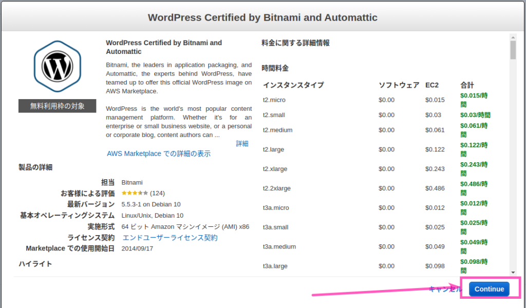Select the t2.large instance type label
The height and width of the screenshot is (308, 526).
(x=273, y=149)
